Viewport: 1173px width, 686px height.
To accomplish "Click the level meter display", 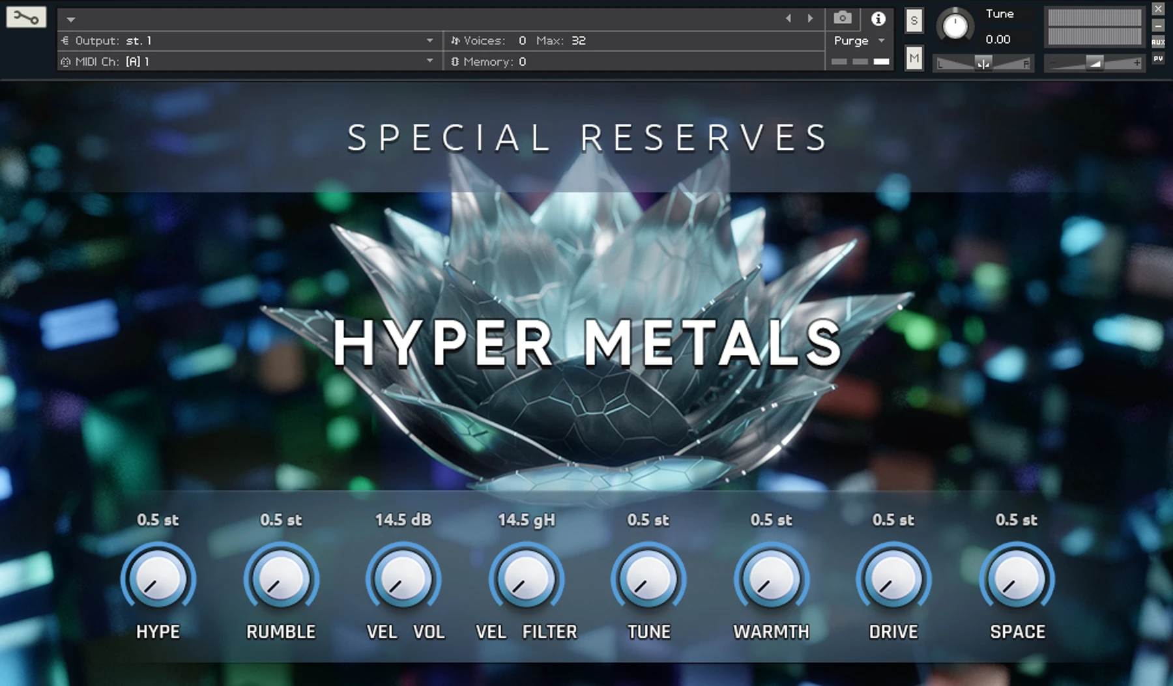I will pos(1094,27).
